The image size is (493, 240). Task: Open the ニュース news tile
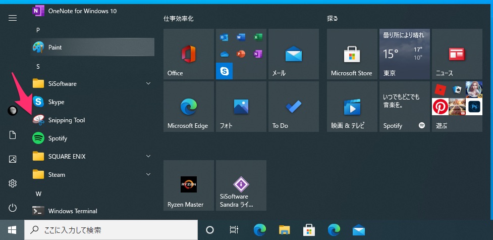(457, 54)
